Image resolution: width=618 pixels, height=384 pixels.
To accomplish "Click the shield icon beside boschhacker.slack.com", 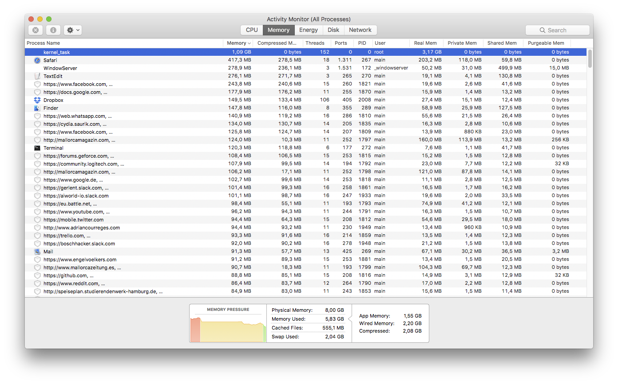I will pos(37,244).
